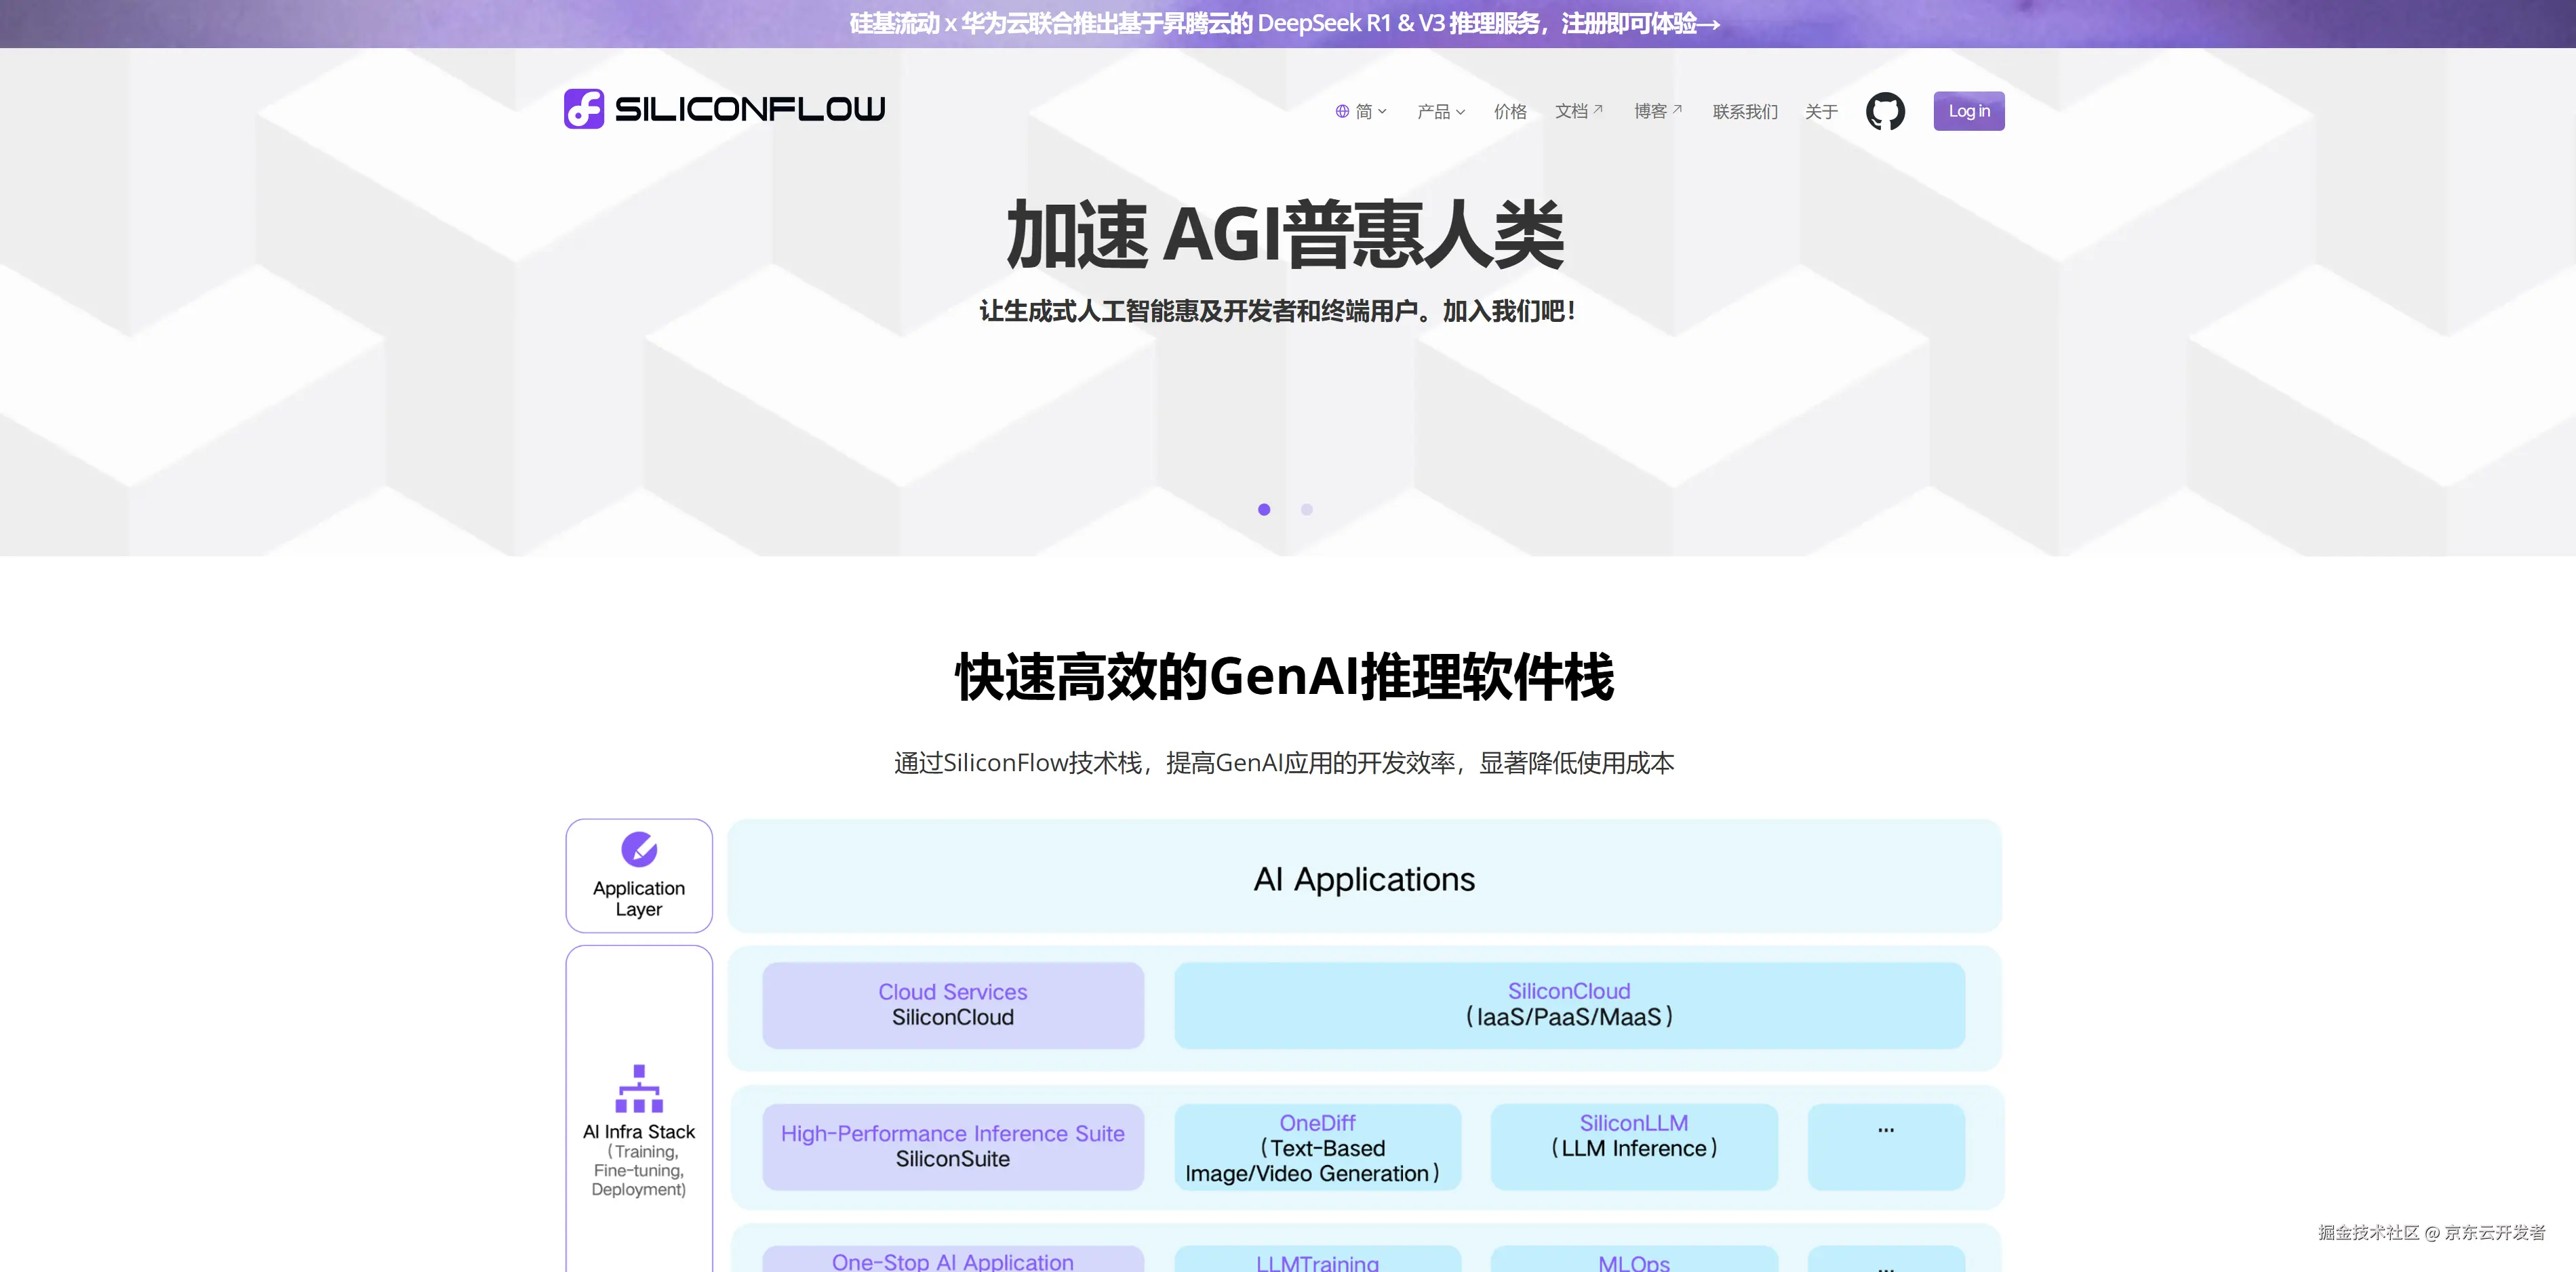The width and height of the screenshot is (2576, 1272).
Task: Open the 价格 pricing page
Action: pyautogui.click(x=1510, y=112)
